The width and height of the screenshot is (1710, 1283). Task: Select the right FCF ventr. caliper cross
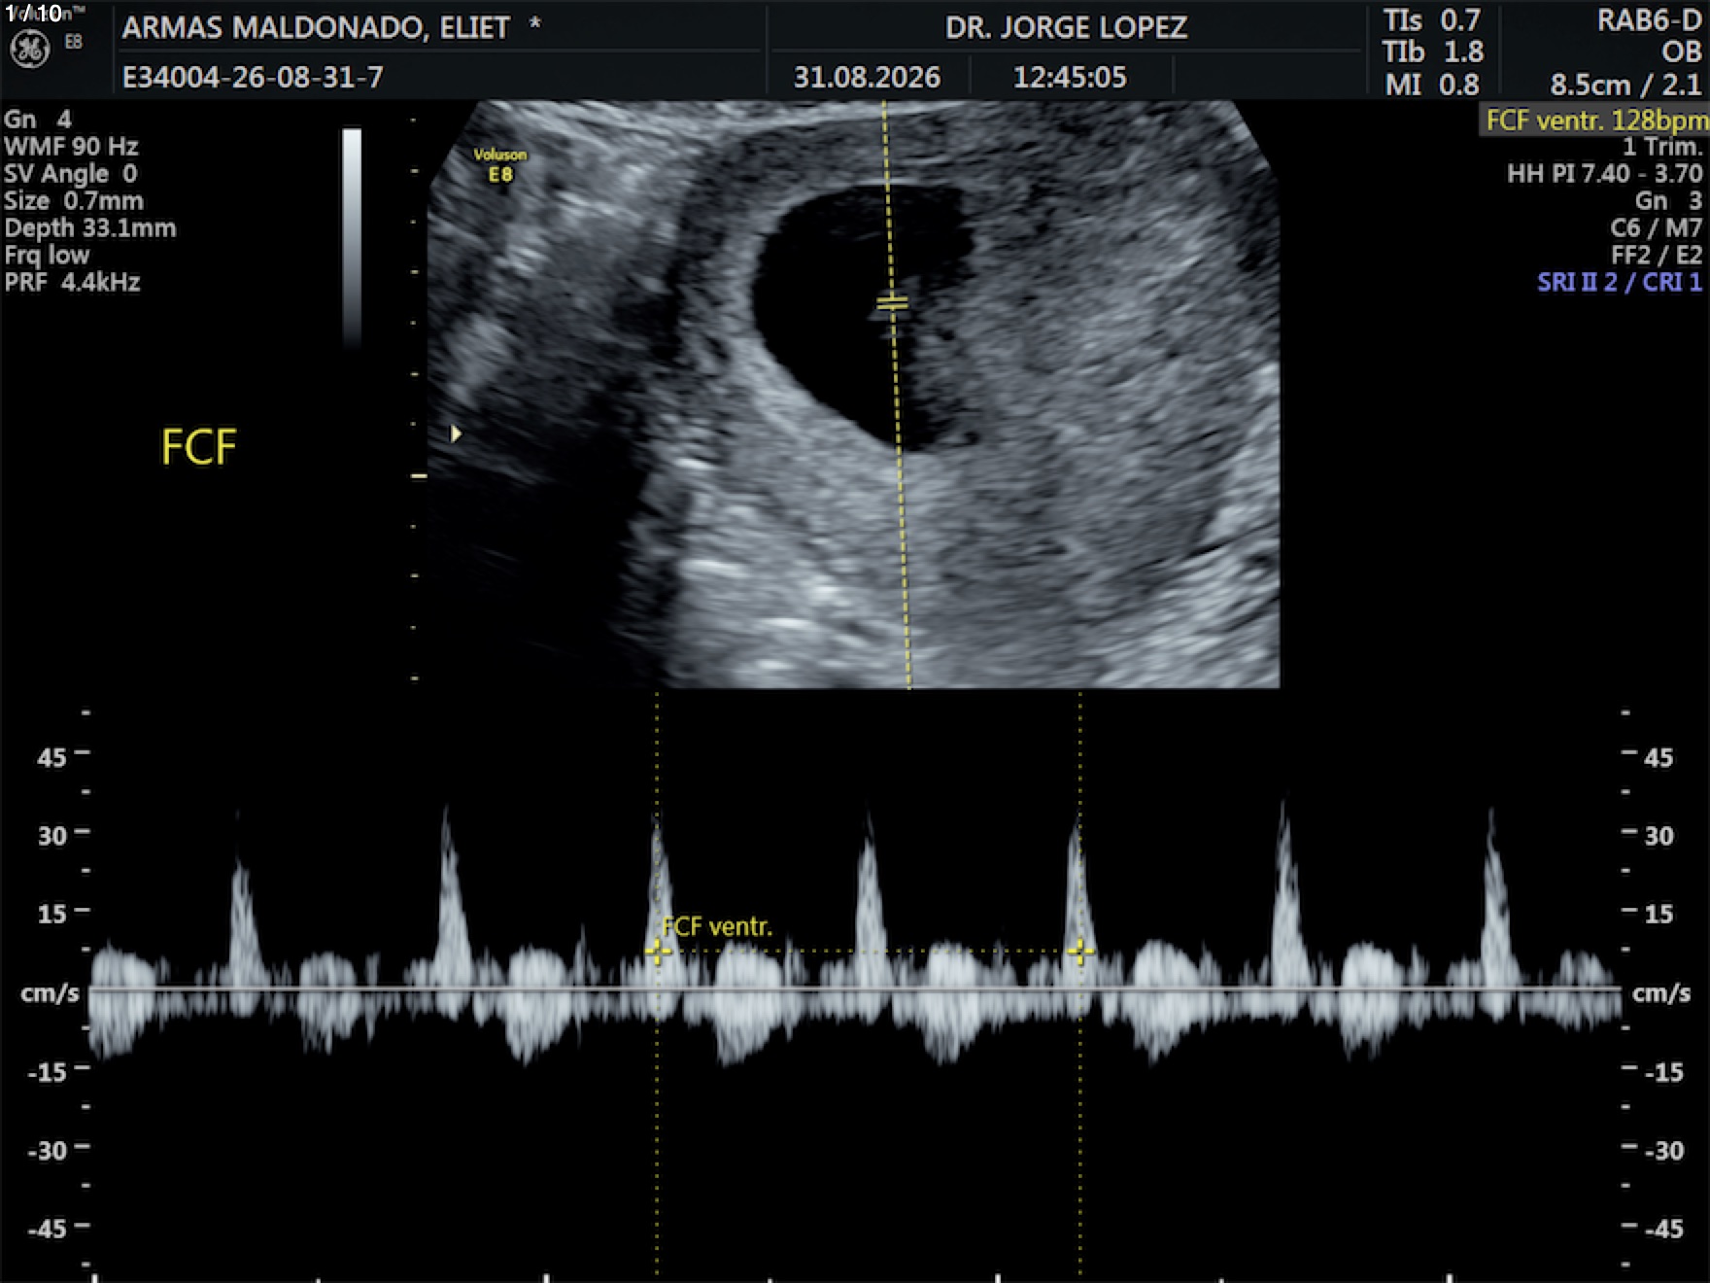point(1080,952)
